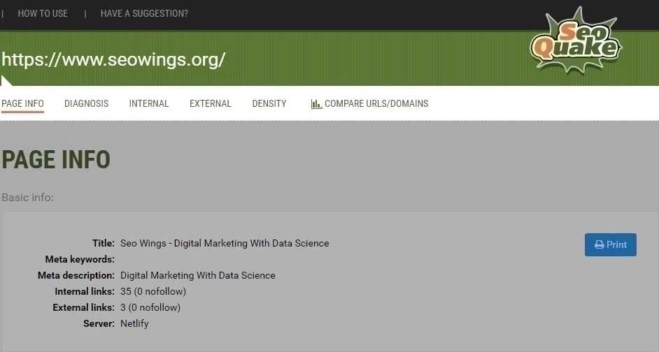This screenshot has height=352, width=659.
Task: Click the bar chart icon beside Compare URLs/Domains
Action: (x=316, y=104)
